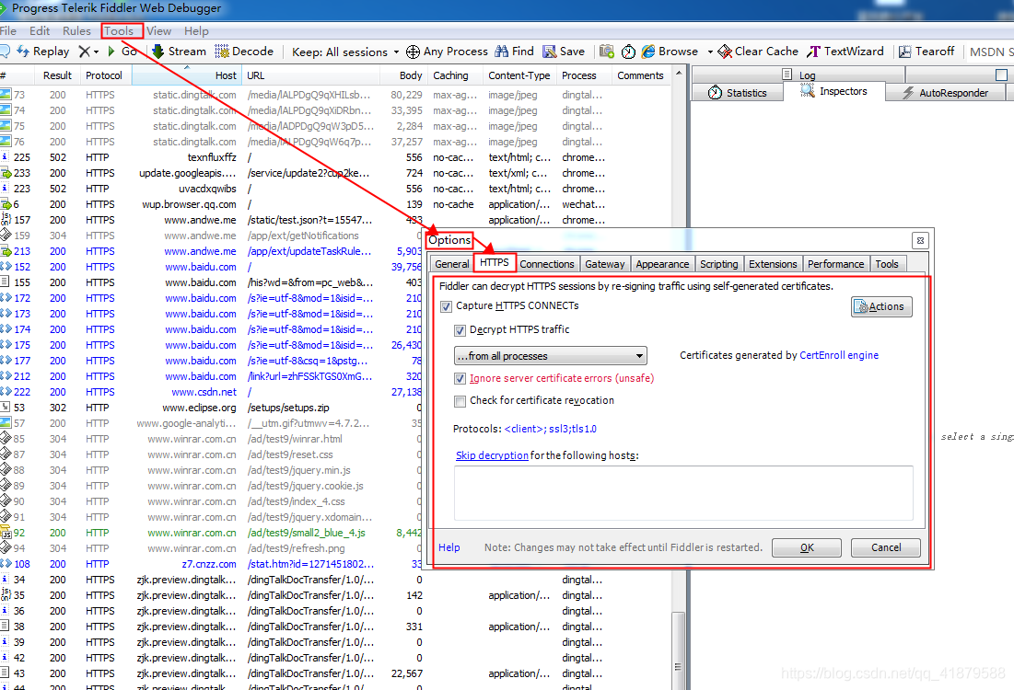Screen dimensions: 1014x690
Task: Click image icon of session 73
Action: [6, 95]
